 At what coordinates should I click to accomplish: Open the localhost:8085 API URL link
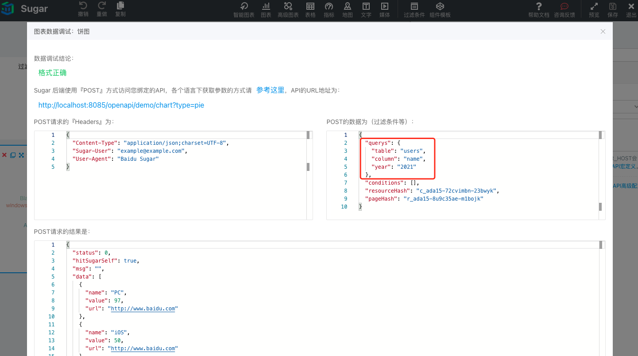[x=121, y=105]
